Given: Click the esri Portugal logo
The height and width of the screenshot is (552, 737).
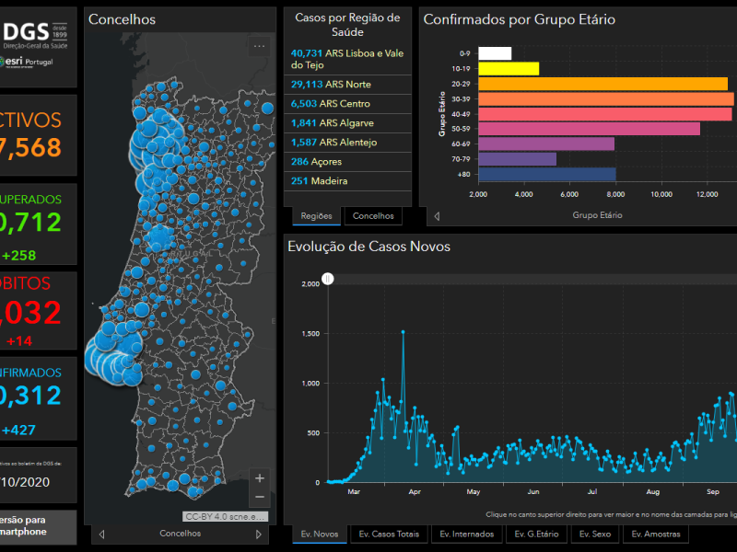Looking at the screenshot, I should point(28,62).
